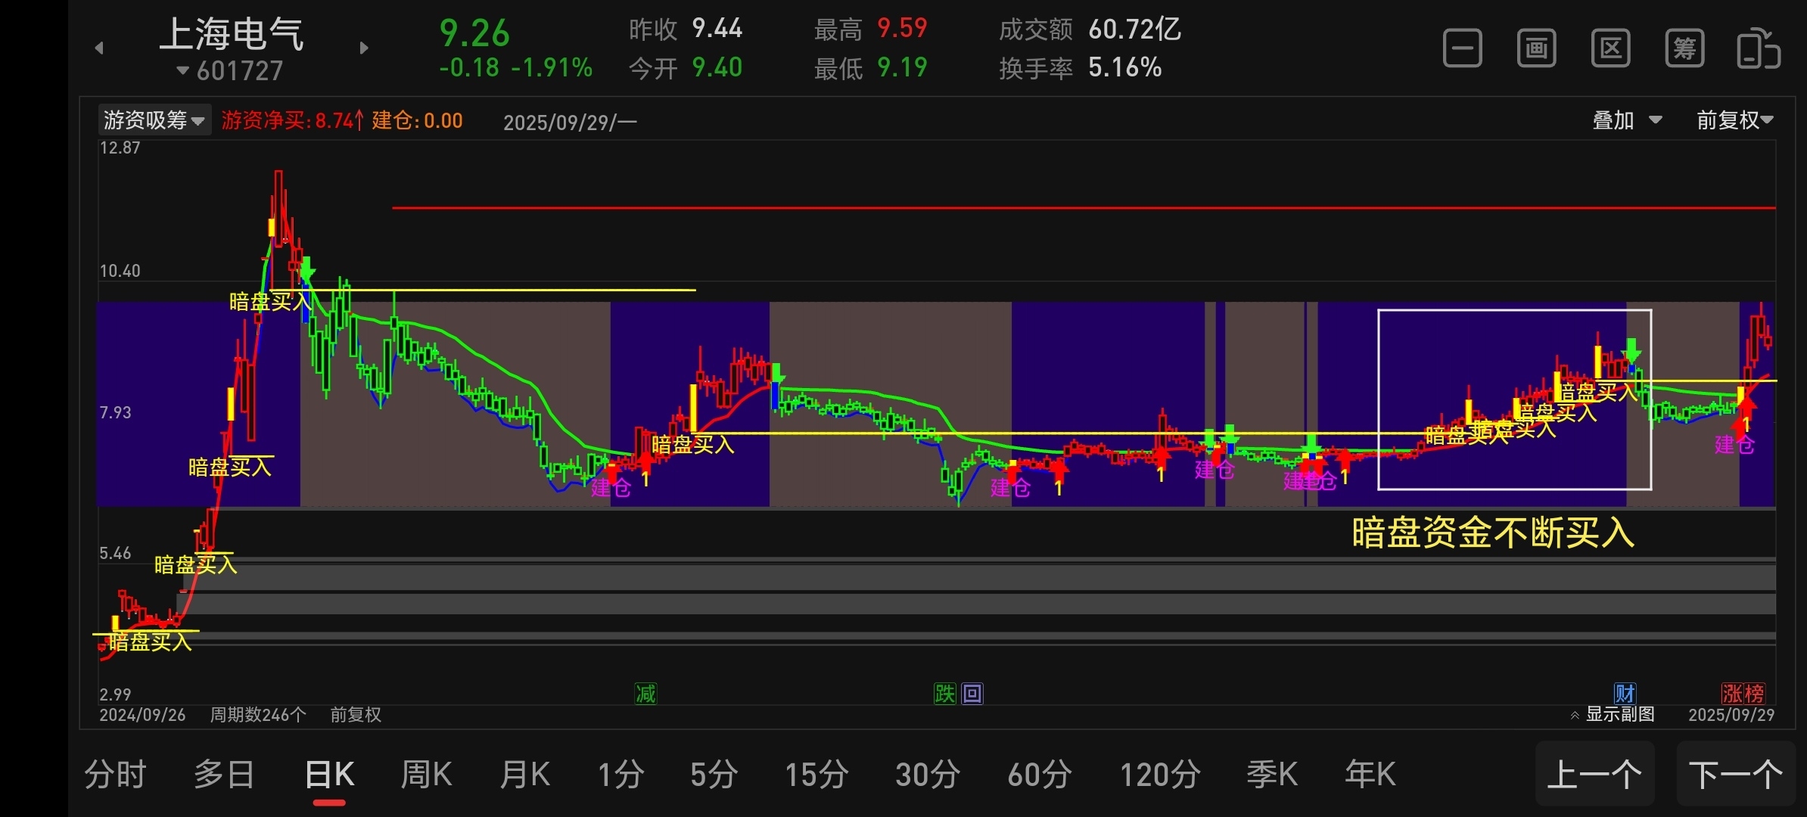
Task: Click the 回 event marker icon
Action: click(972, 694)
